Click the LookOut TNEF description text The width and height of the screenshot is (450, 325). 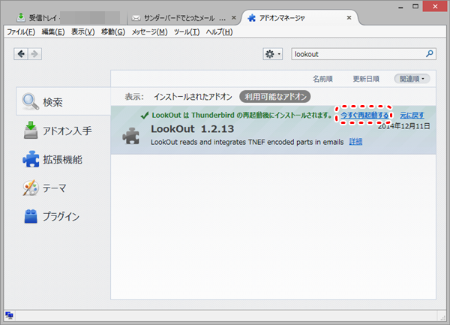point(247,142)
